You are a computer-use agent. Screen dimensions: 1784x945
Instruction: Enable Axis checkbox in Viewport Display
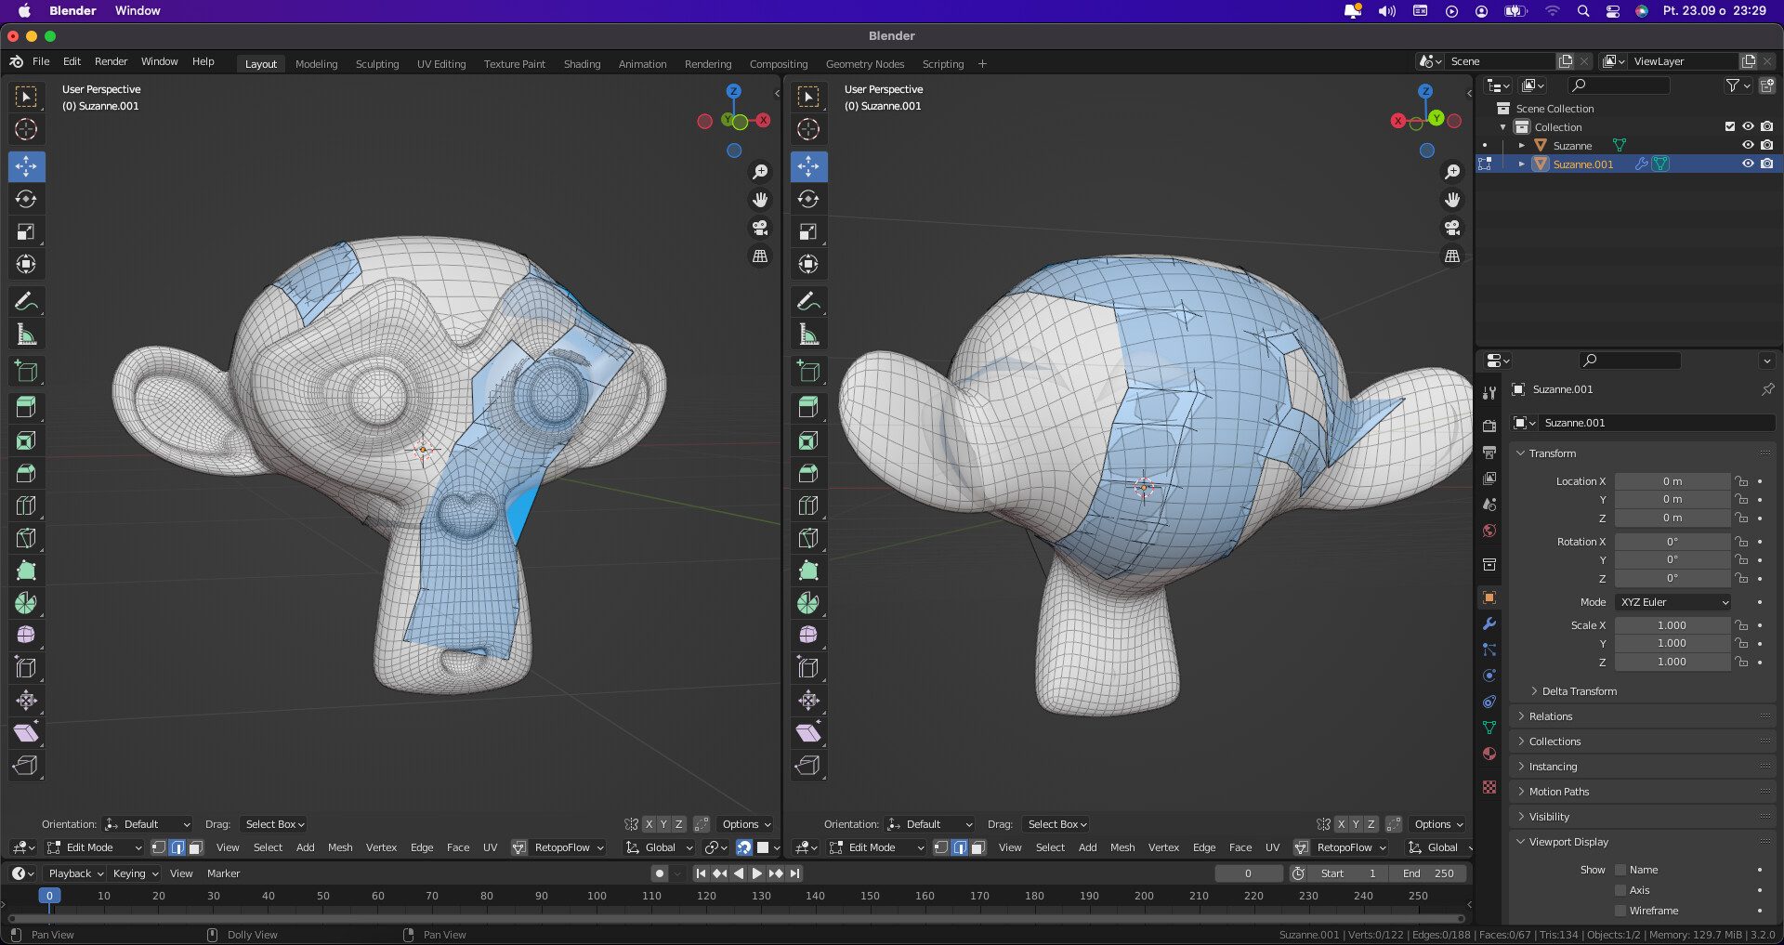(1620, 890)
